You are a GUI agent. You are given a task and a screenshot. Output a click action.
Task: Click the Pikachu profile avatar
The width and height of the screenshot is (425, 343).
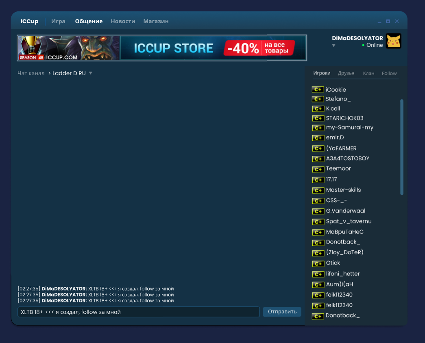[x=393, y=41]
